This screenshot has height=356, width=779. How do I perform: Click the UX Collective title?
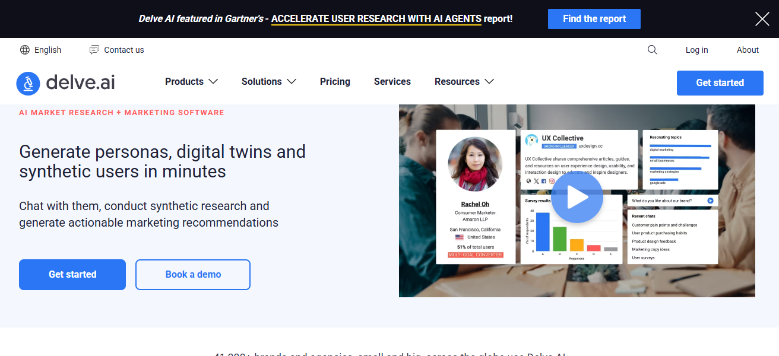(562, 138)
